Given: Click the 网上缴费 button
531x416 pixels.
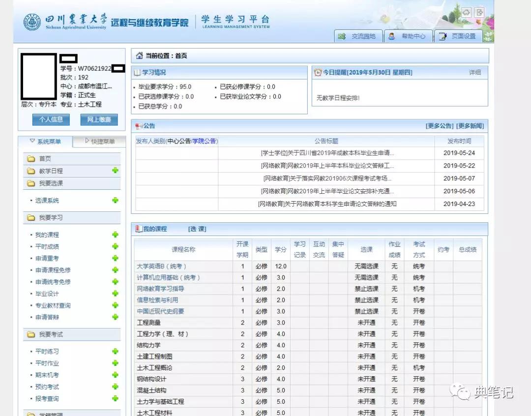Looking at the screenshot, I should tap(99, 119).
